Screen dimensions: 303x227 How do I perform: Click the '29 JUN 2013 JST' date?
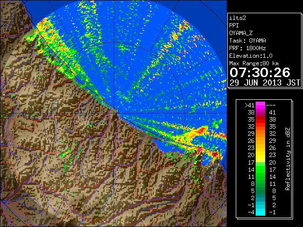pyautogui.click(x=265, y=83)
